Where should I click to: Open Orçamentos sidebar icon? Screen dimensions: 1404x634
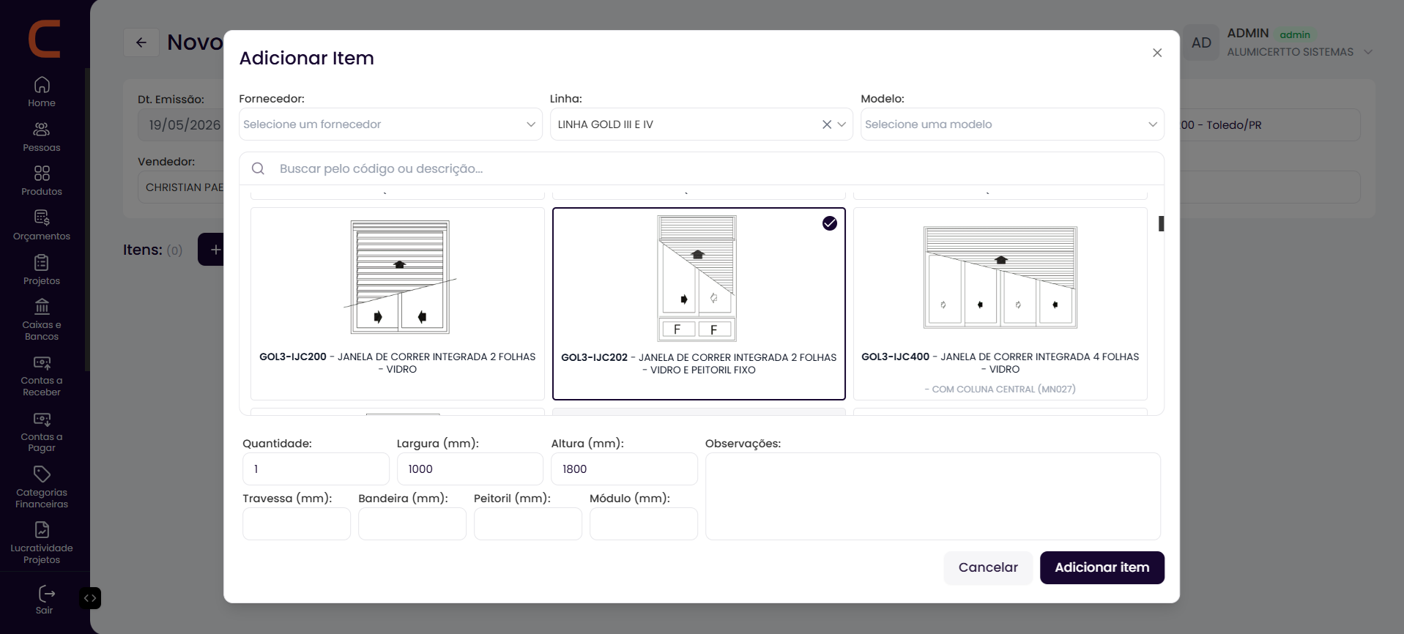click(x=42, y=217)
